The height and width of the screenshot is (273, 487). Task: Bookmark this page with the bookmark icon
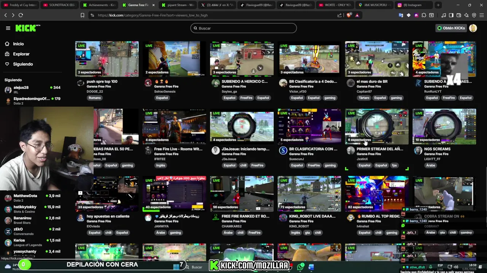pos(82,15)
